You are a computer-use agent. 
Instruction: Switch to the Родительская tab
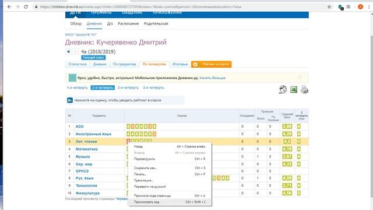[156, 23]
